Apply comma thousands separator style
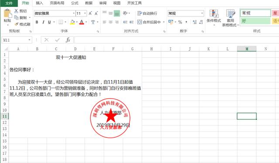Screen dimensions: 279x163 [x=186, y=22]
